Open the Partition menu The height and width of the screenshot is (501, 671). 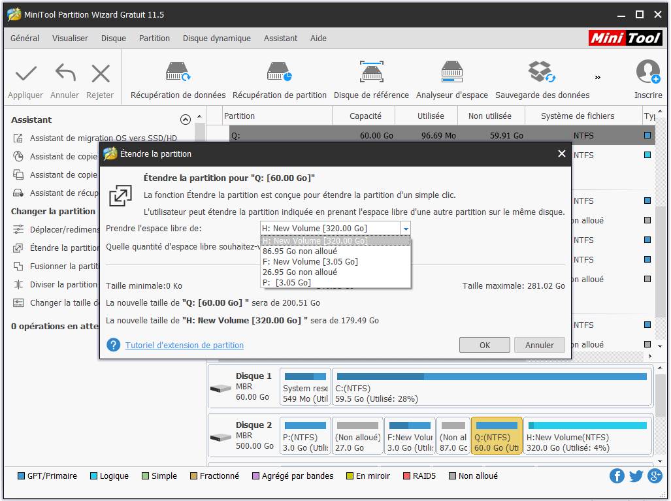[x=154, y=38]
